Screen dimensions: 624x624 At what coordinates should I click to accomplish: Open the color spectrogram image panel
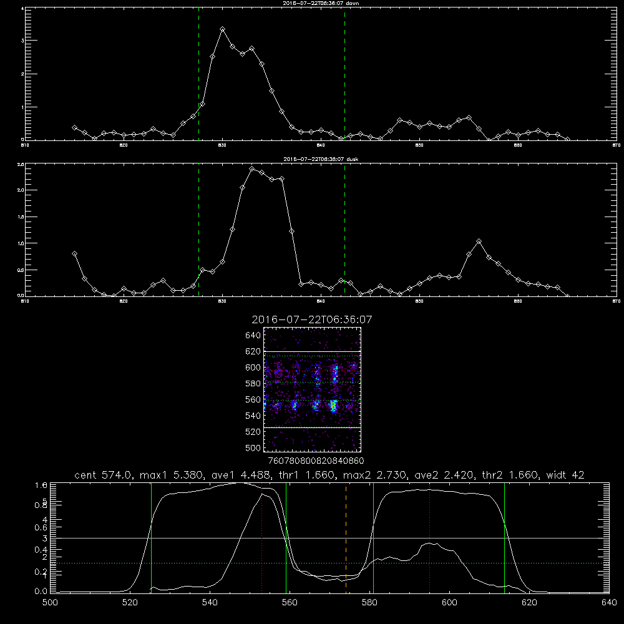point(312,389)
